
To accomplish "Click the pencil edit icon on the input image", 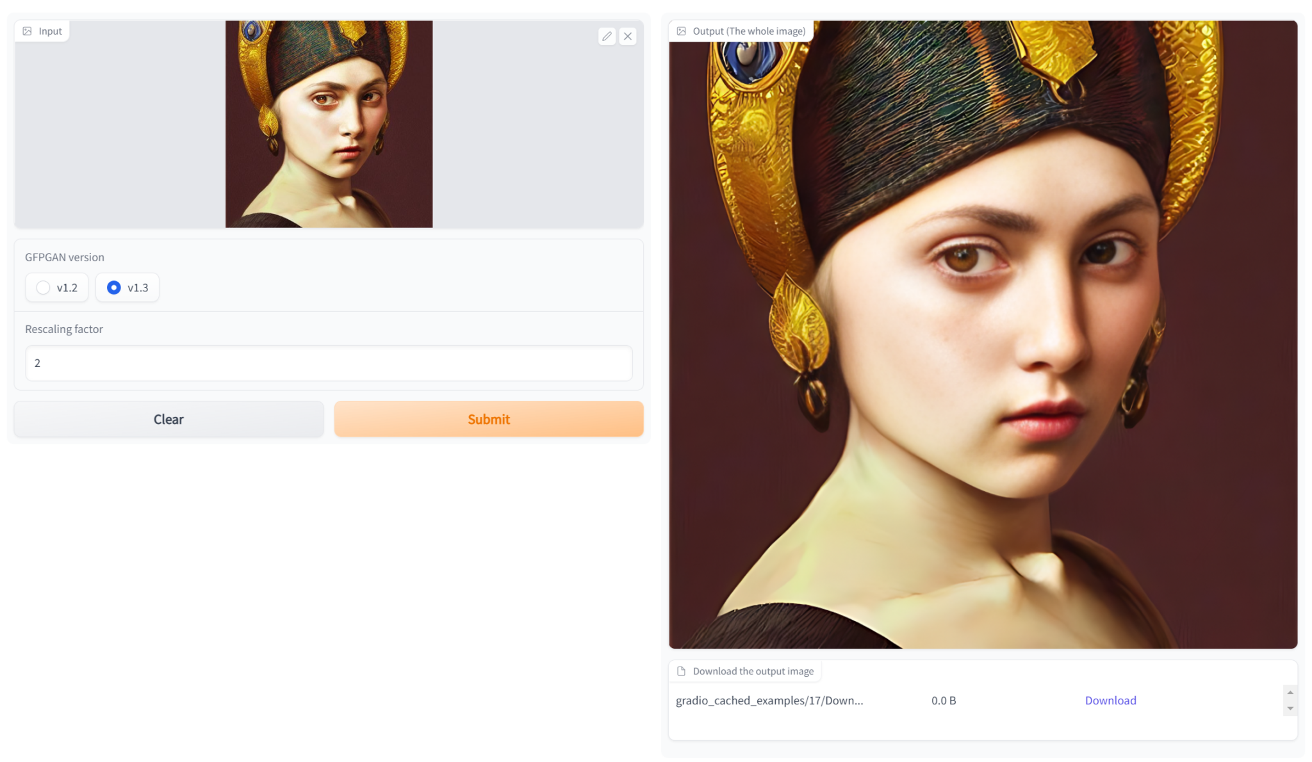I will coord(607,36).
